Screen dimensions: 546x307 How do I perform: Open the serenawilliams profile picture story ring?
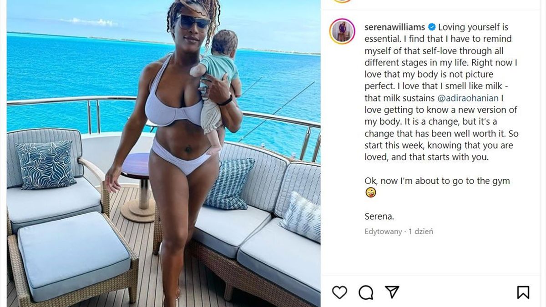tap(342, 31)
